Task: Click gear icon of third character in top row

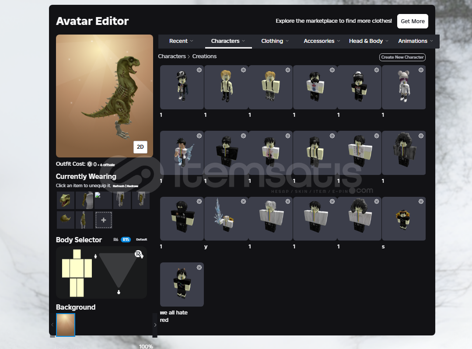Action: [x=288, y=70]
